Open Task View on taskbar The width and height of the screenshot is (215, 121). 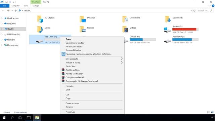click(x=20, y=118)
